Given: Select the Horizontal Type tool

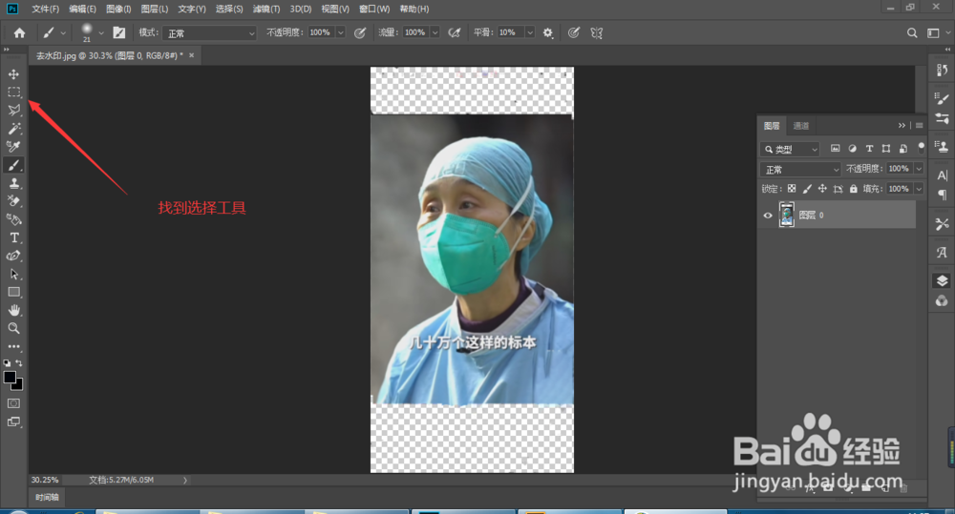Looking at the screenshot, I should pos(13,237).
